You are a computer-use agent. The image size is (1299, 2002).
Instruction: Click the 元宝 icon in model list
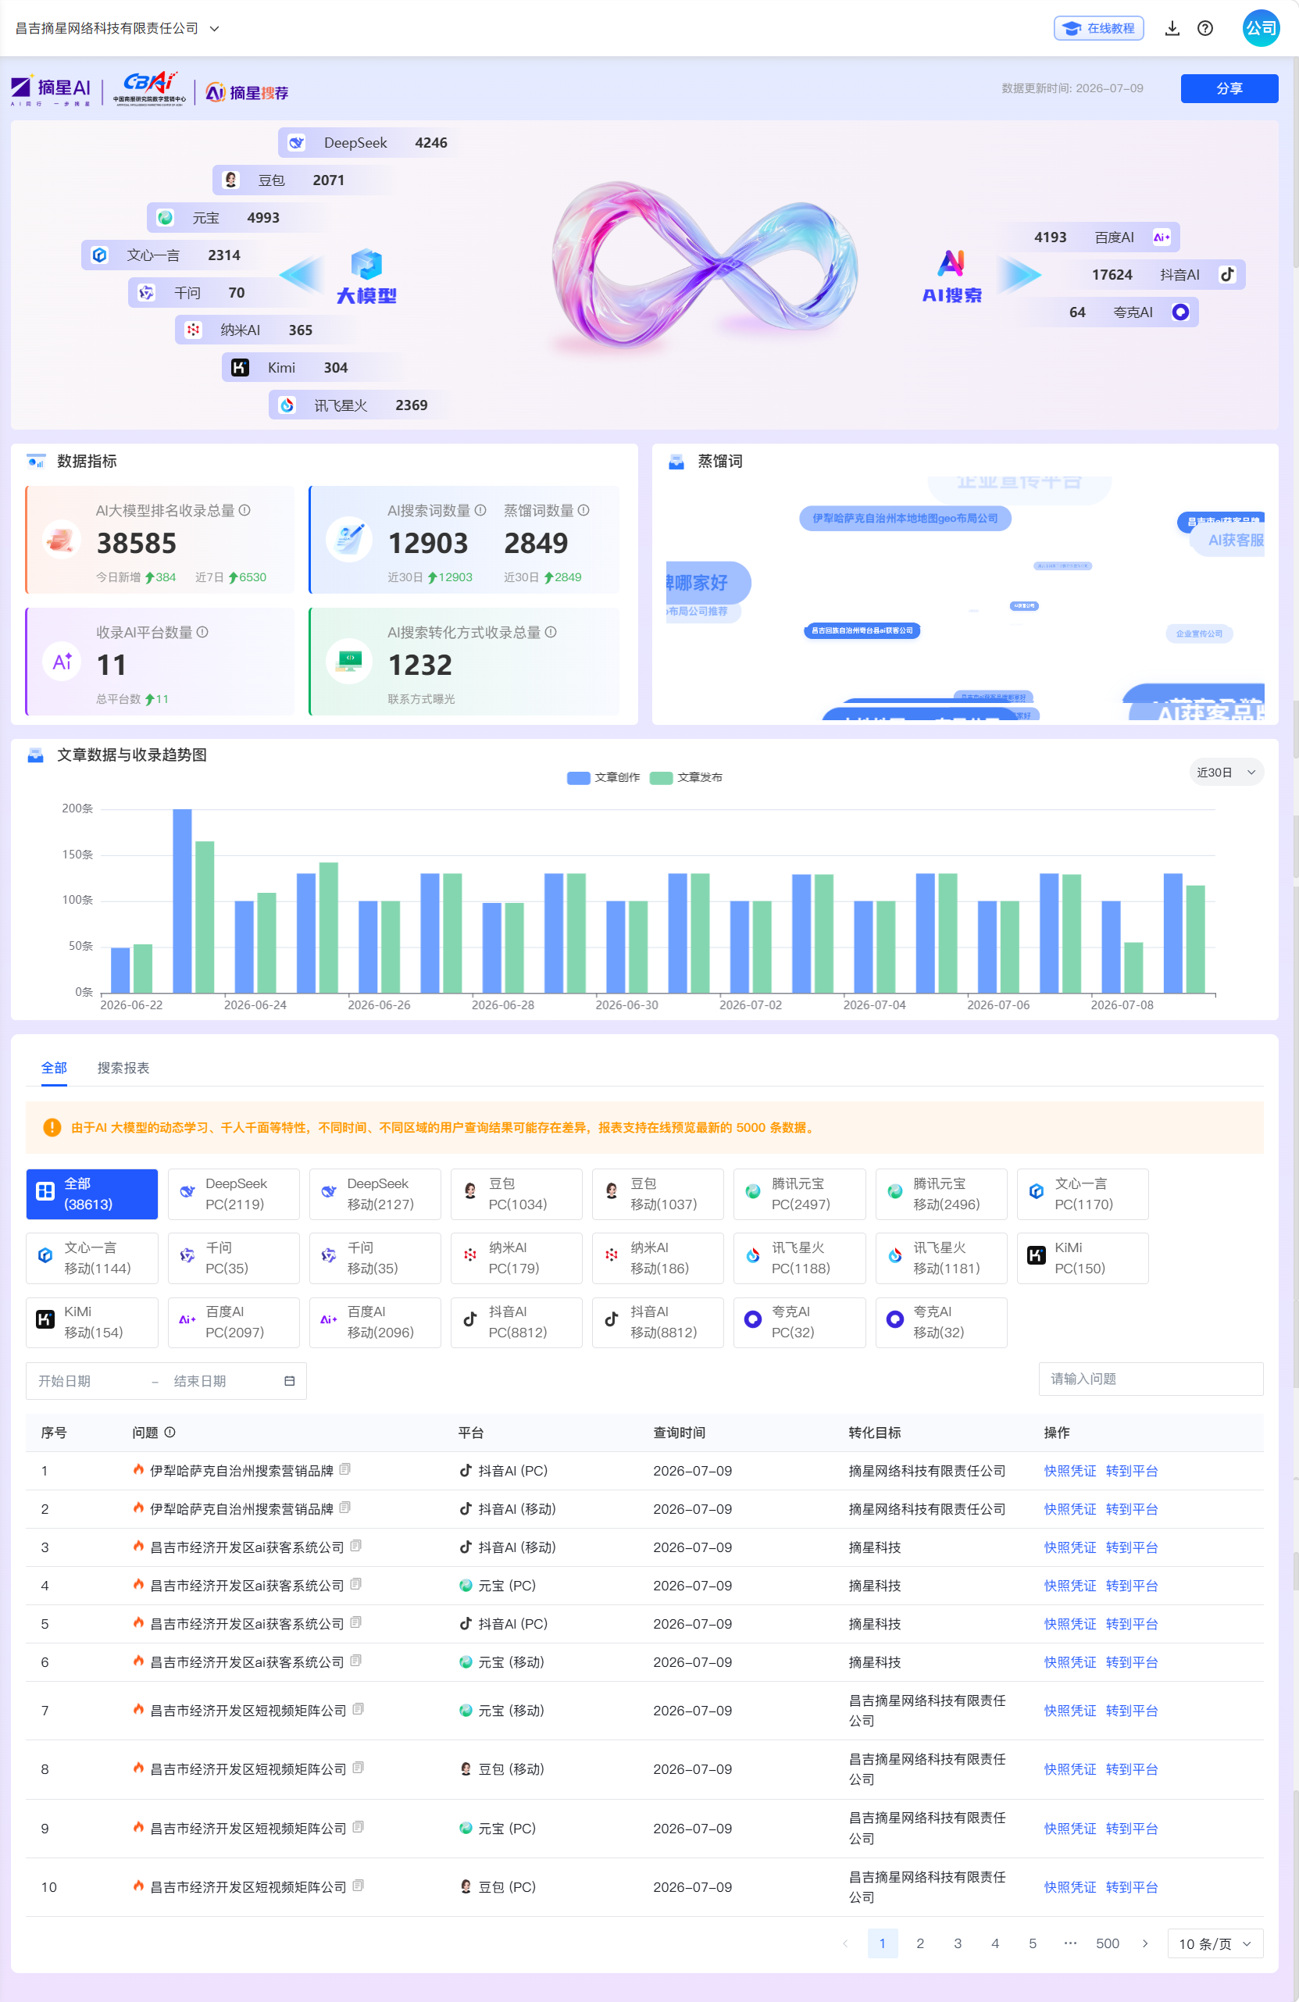click(x=165, y=218)
